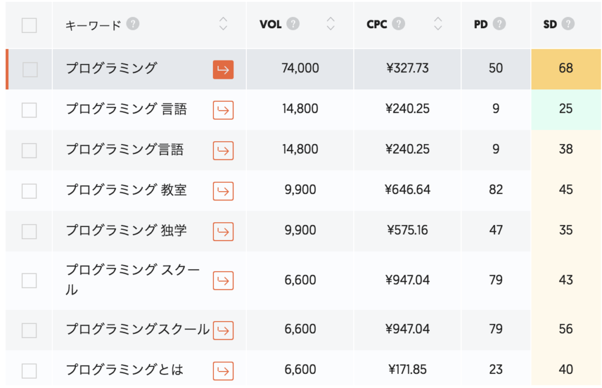Select checkbox for プログラミング スクール row with space
The image size is (602, 388).
click(x=29, y=280)
